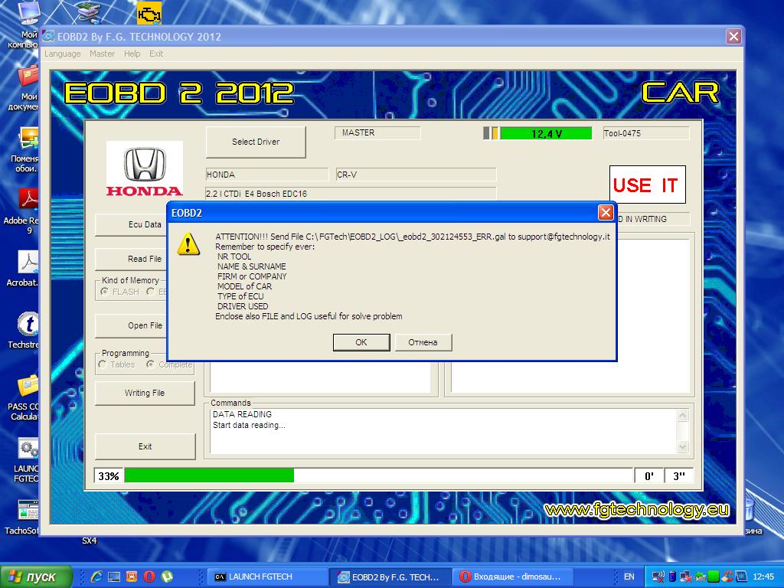This screenshot has width=784, height=588.
Task: Click the 'DATA READING' command line
Action: pyautogui.click(x=242, y=414)
